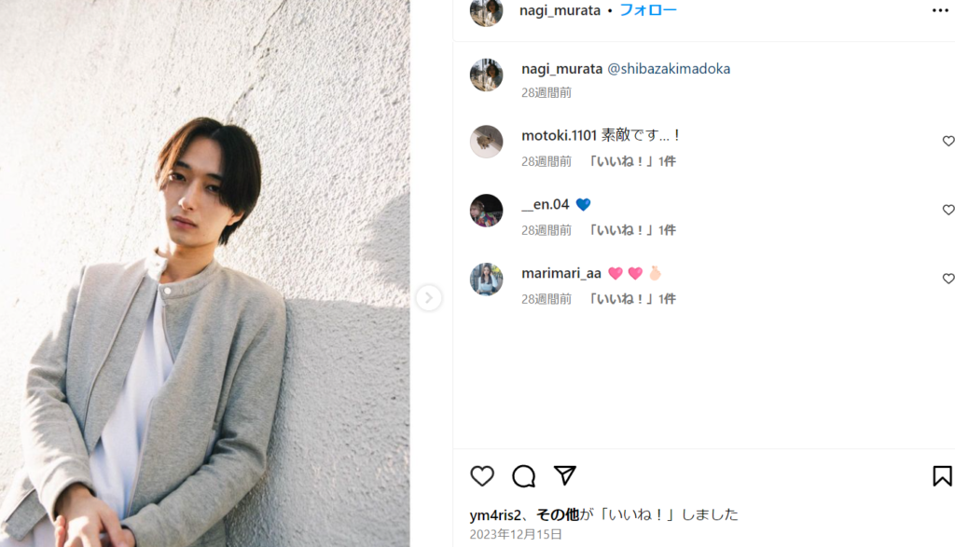This screenshot has height=547, width=955.
Task: Open motoki.1101 username link
Action: (560, 135)
